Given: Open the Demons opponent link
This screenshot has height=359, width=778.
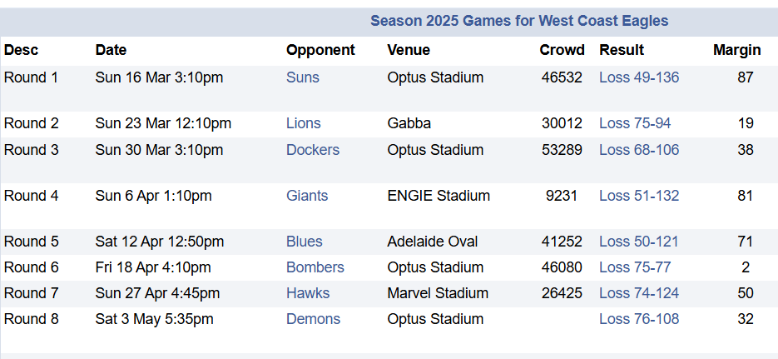Looking at the screenshot, I should pyautogui.click(x=313, y=319).
